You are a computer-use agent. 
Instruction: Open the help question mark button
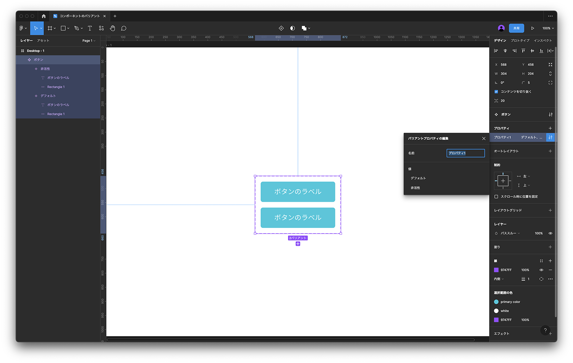[x=545, y=331]
